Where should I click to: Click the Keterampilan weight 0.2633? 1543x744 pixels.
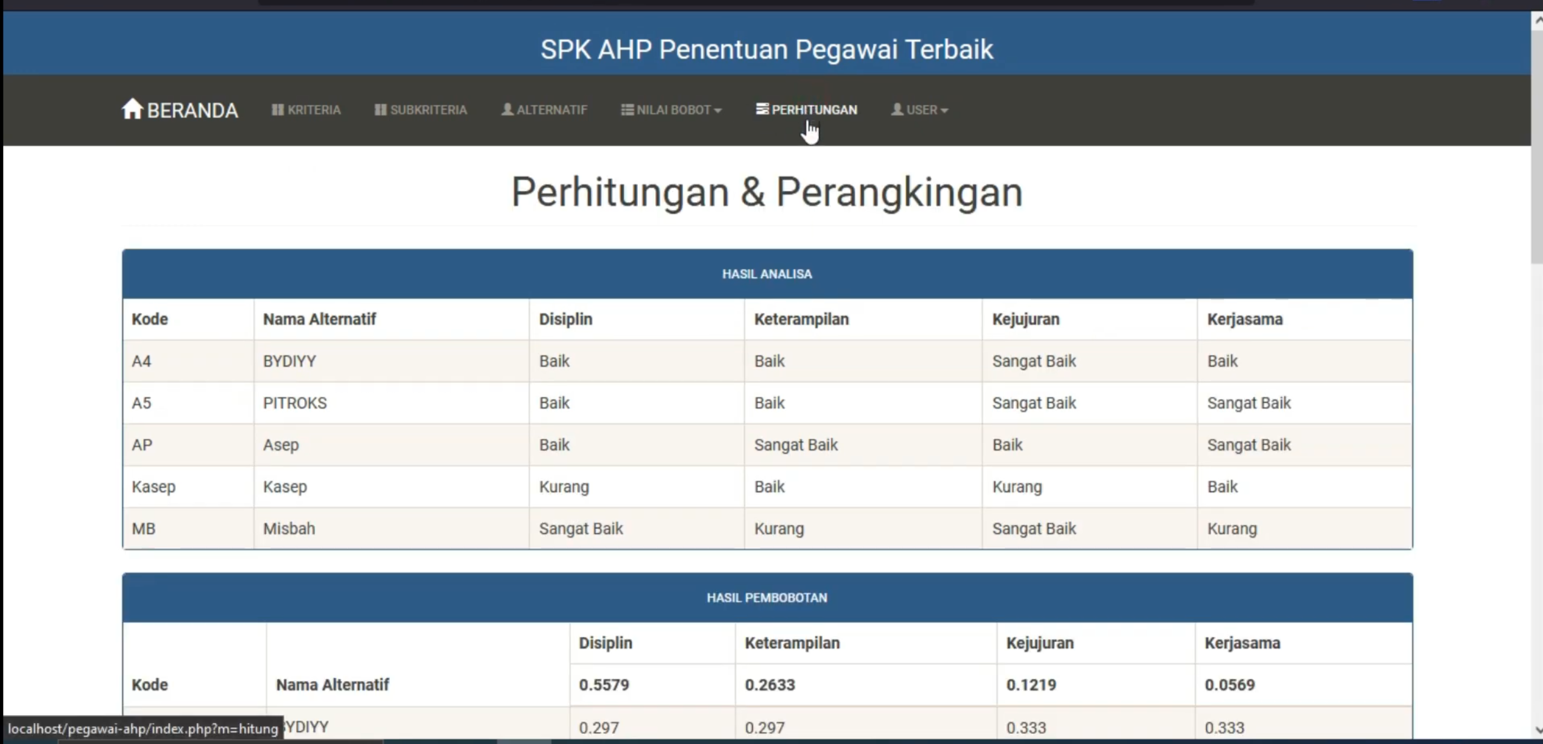click(x=770, y=685)
